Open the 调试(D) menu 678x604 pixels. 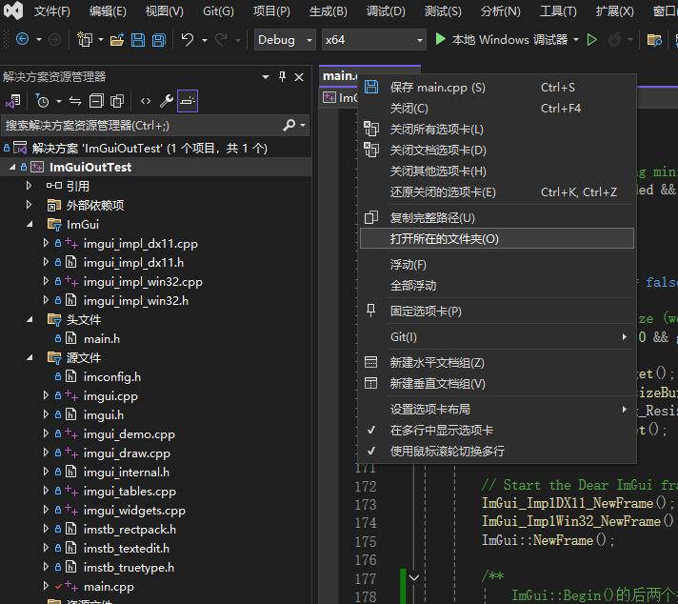(386, 11)
